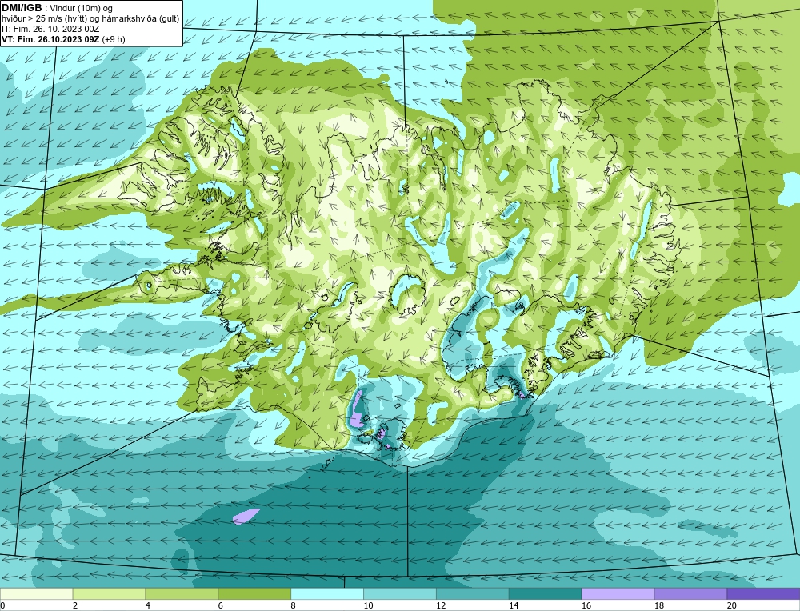The image size is (800, 611).
Task: Click the legend scale label 16
Action: (x=586, y=605)
